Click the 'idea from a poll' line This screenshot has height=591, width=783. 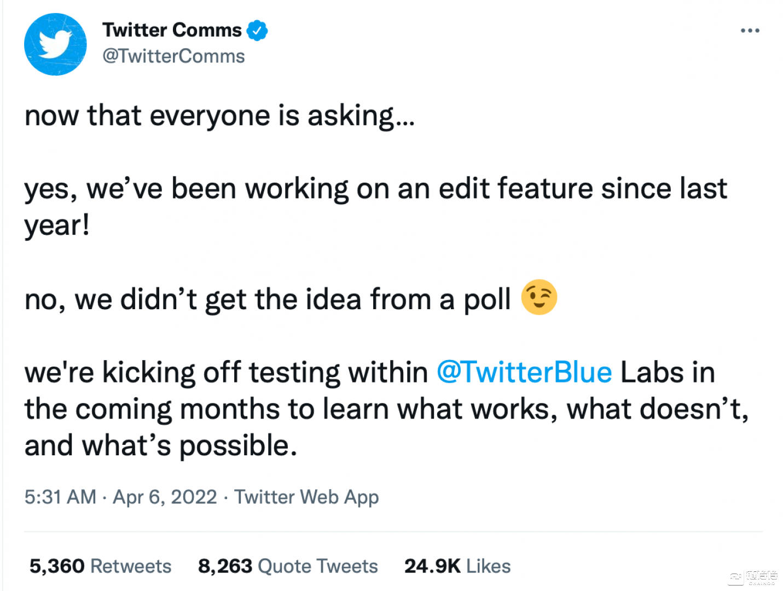(268, 299)
